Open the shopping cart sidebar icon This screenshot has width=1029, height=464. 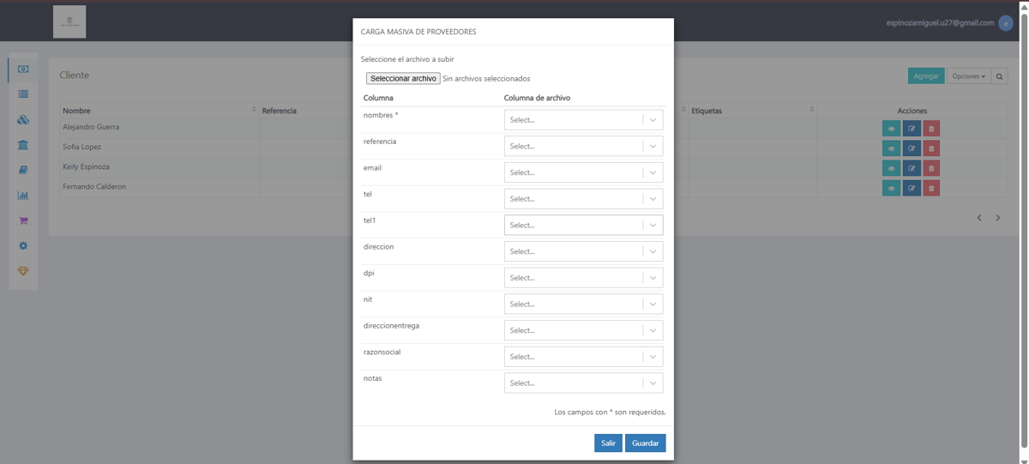tap(23, 220)
